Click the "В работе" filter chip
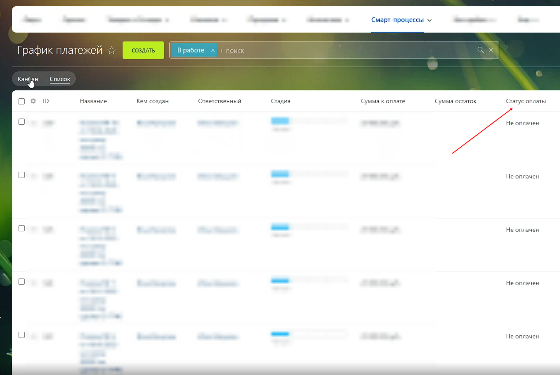 190,50
